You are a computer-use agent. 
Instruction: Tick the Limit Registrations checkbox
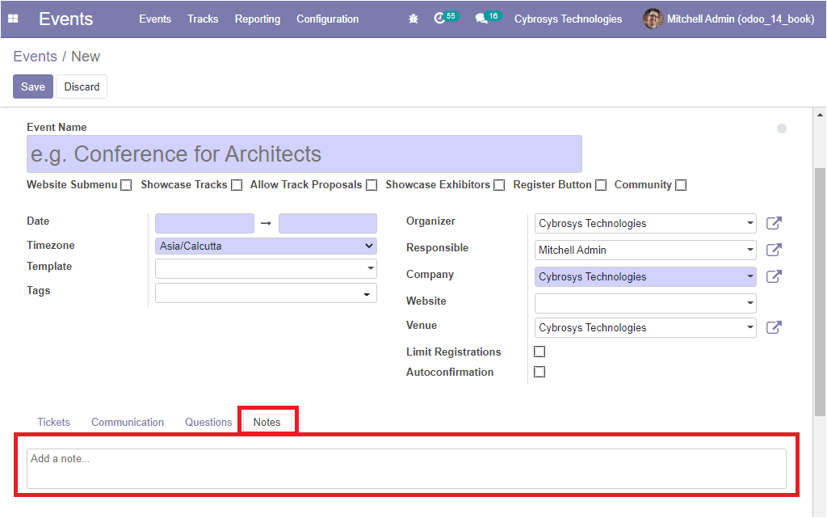pyautogui.click(x=539, y=352)
